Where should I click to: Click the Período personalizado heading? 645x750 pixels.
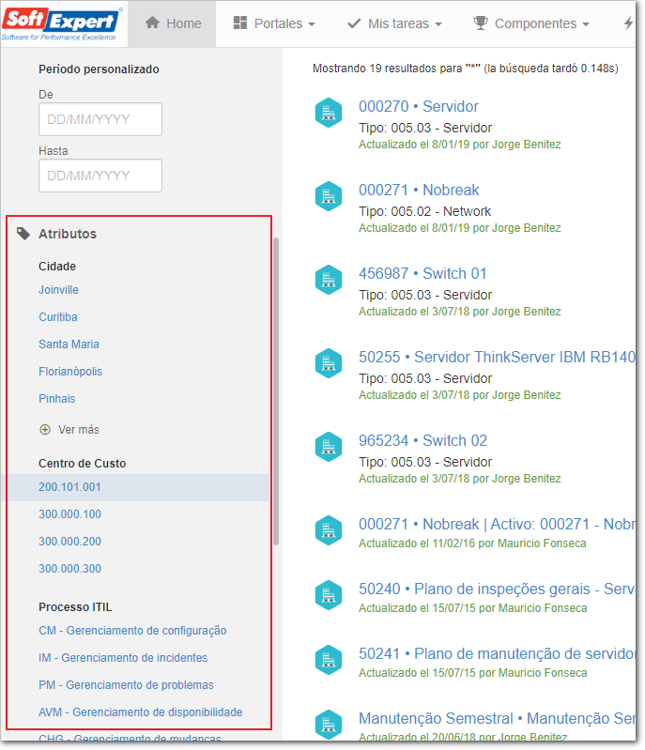pyautogui.click(x=99, y=69)
